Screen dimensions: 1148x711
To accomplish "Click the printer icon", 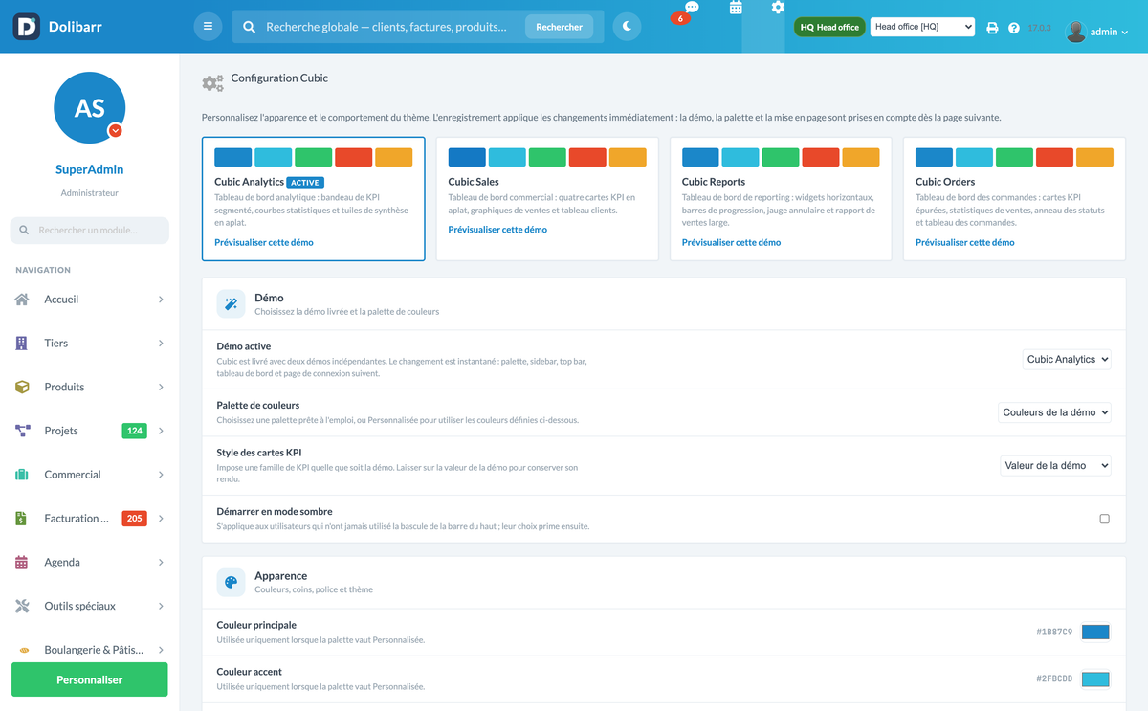I will tap(992, 28).
